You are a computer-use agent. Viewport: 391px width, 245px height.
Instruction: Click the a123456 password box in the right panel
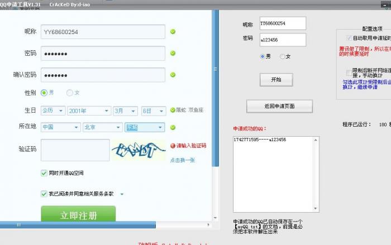coord(283,40)
